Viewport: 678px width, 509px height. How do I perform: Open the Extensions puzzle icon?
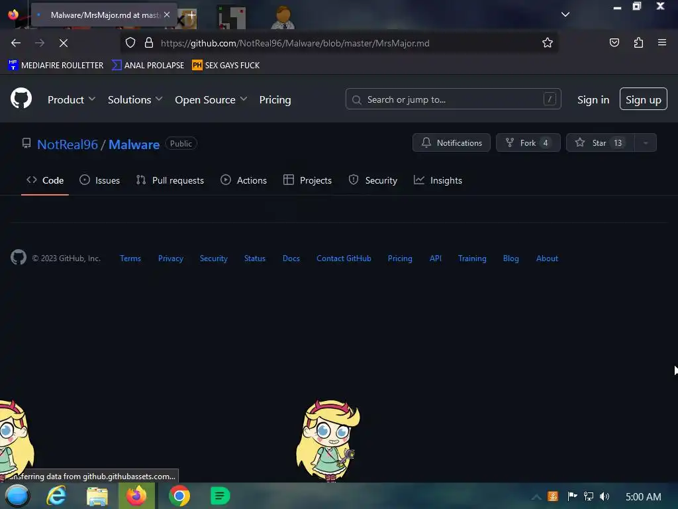pyautogui.click(x=638, y=43)
